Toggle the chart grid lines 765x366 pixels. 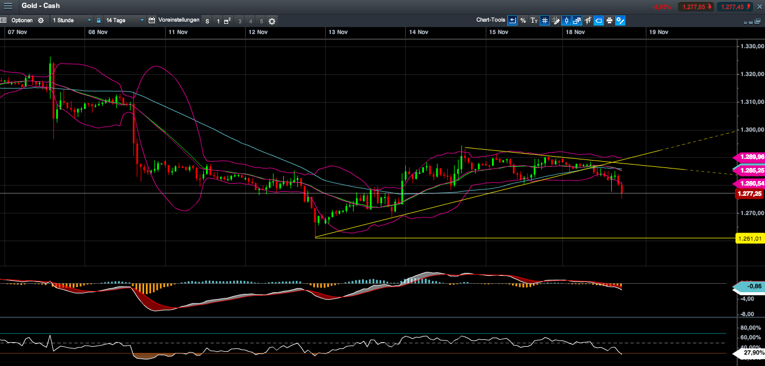tap(544, 20)
